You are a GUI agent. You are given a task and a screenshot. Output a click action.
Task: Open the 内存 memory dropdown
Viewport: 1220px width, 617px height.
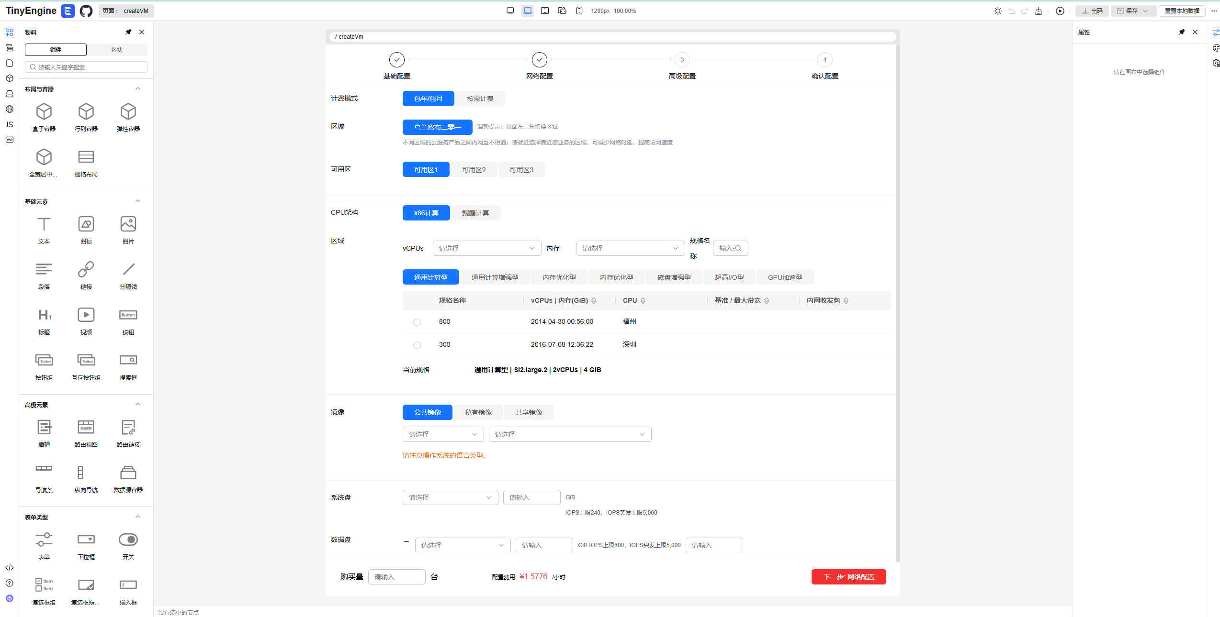click(x=630, y=248)
